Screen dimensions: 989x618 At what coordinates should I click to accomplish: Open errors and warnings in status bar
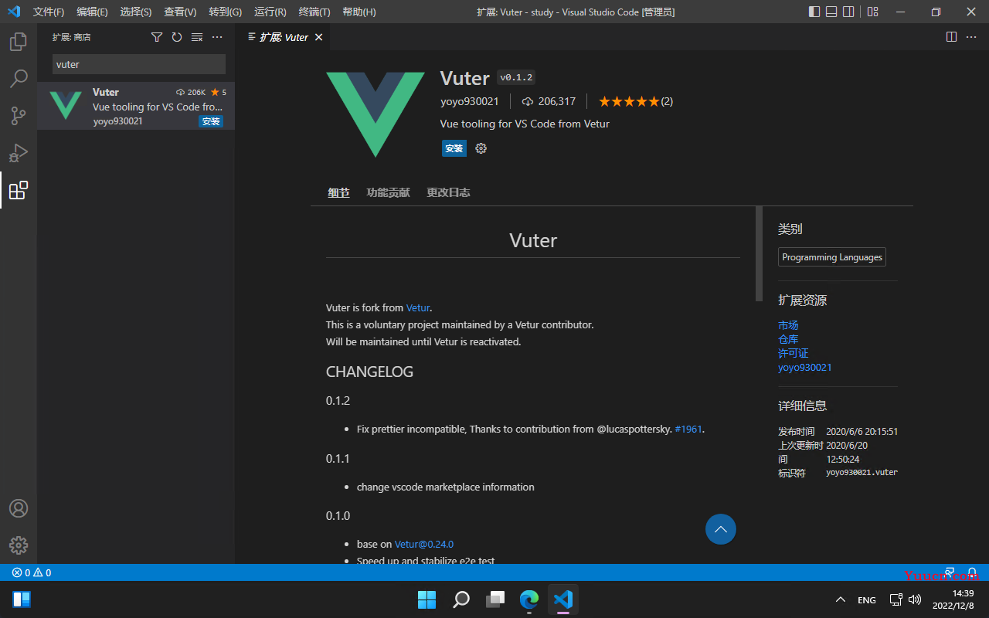[x=32, y=572]
